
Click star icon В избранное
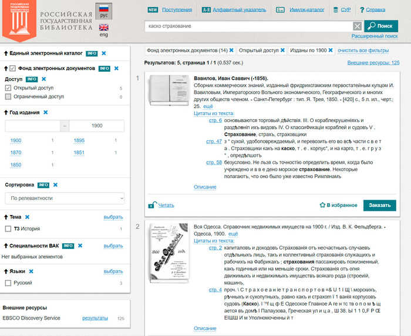coord(322,205)
